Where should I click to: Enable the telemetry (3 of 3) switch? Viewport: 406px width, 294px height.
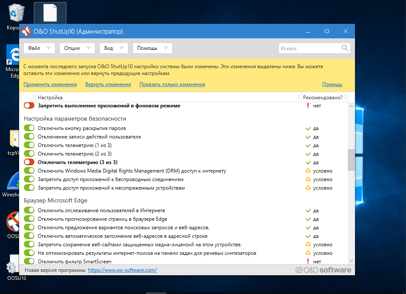(x=29, y=162)
